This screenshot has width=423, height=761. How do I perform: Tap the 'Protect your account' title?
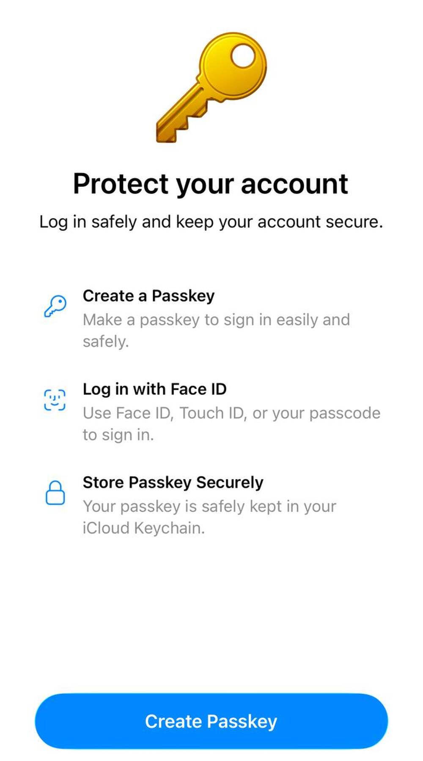click(211, 184)
